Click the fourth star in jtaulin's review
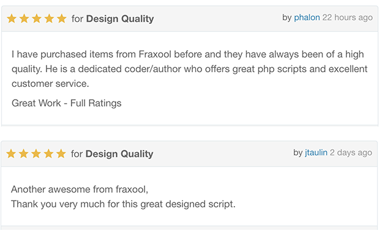 click(x=48, y=153)
